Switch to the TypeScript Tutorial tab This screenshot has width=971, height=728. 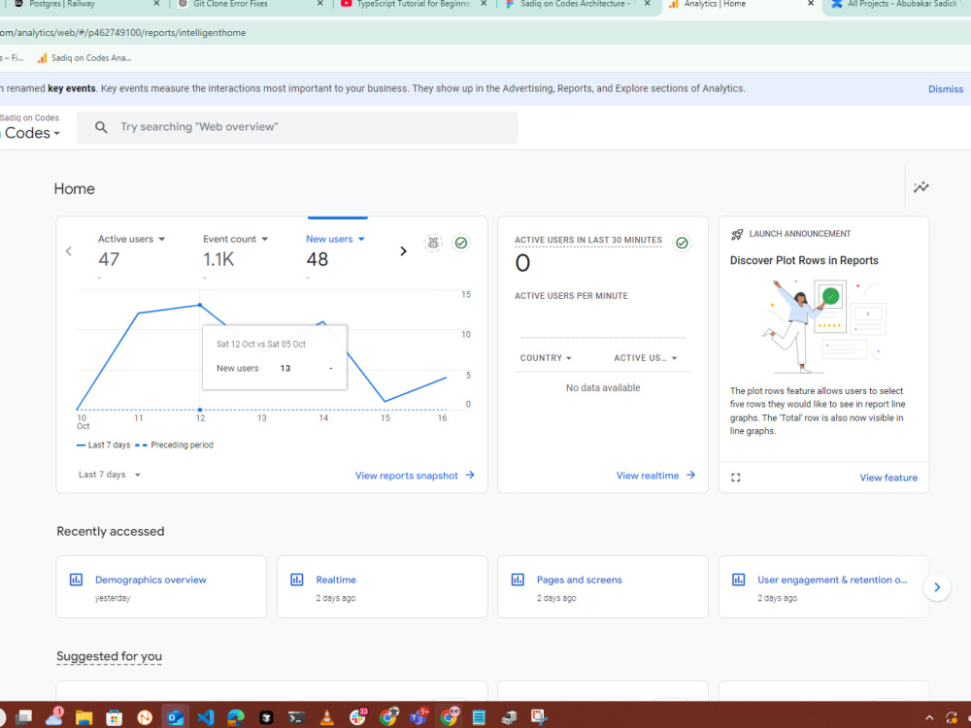click(x=413, y=4)
